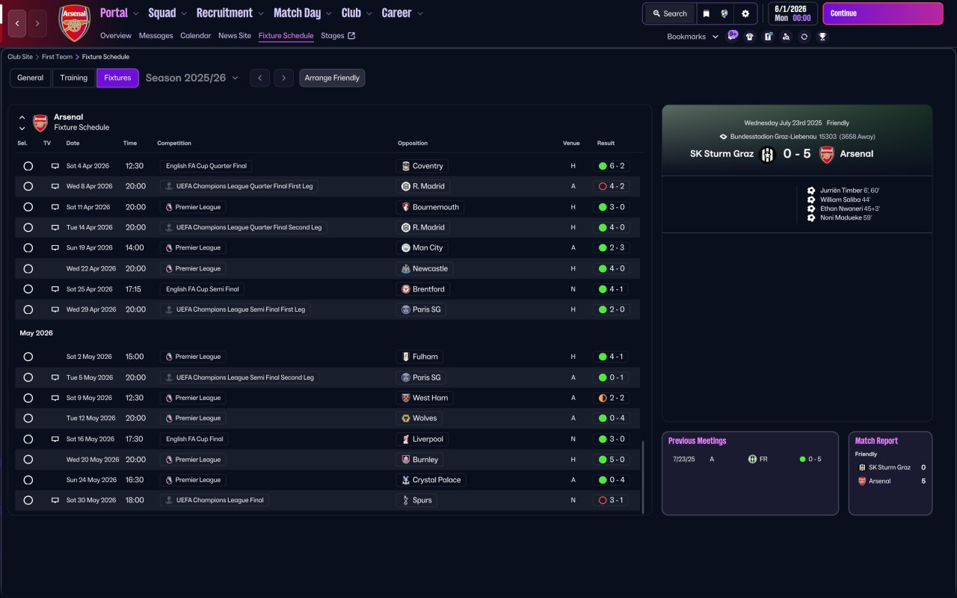Open the trophy bookmark icon

click(822, 37)
